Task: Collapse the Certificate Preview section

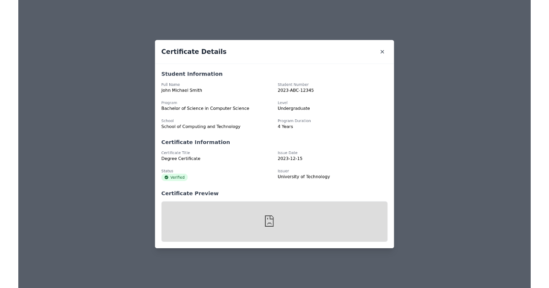Action: point(190,193)
